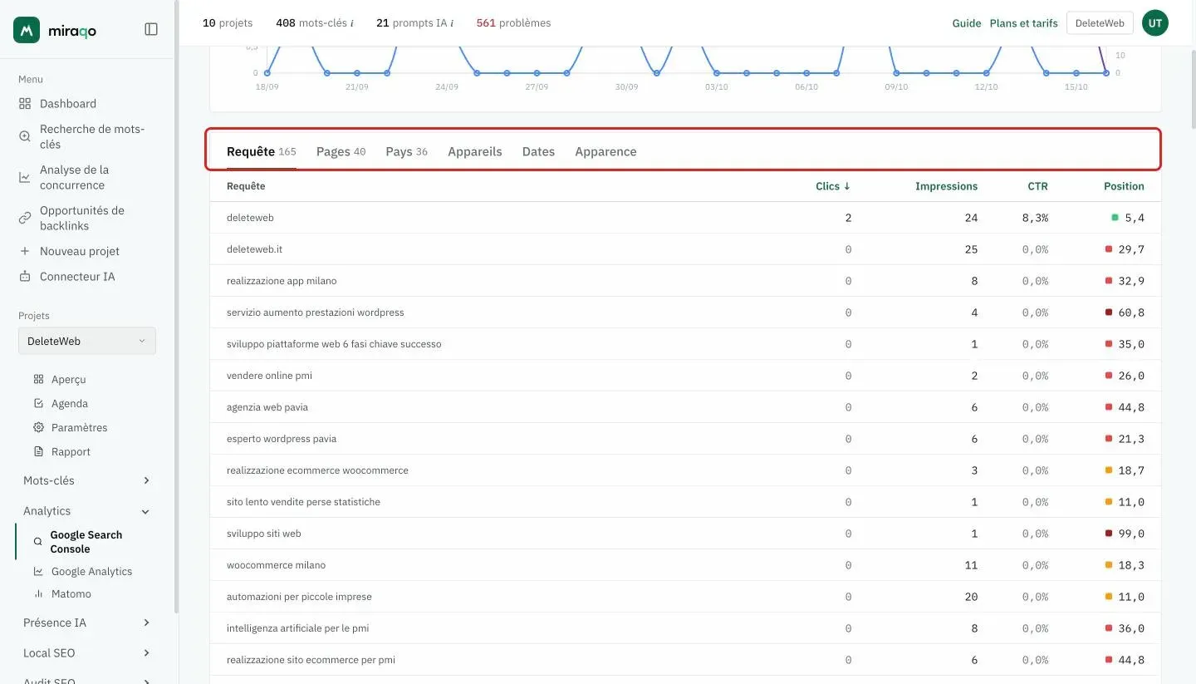1196x684 pixels.
Task: Open the UT user avatar menu
Action: pos(1155,23)
